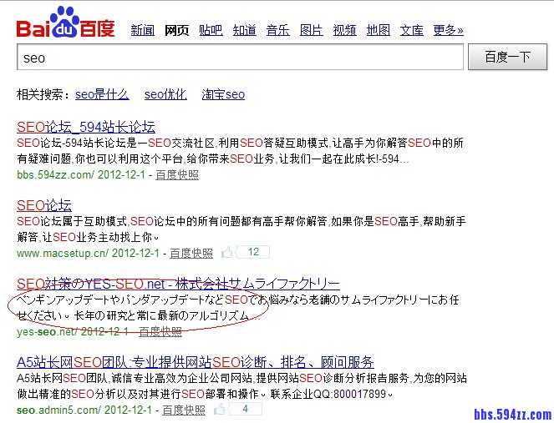Click the URL text www.macsetup.cn/

click(x=63, y=253)
